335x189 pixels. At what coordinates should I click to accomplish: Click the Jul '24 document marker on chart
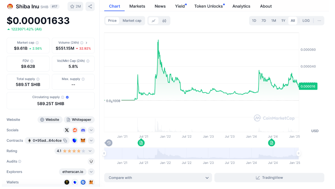click(x=271, y=143)
